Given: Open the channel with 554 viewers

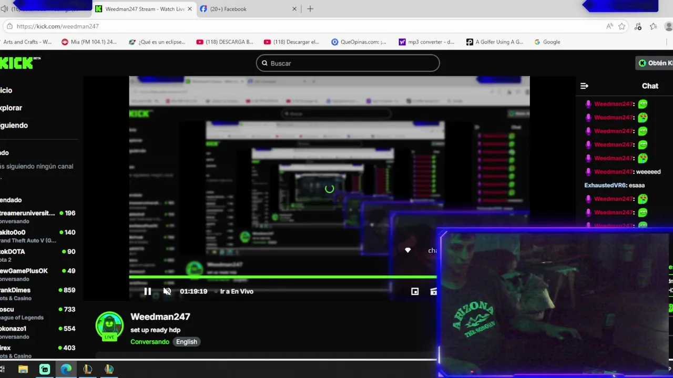Looking at the screenshot, I should click(x=38, y=332).
